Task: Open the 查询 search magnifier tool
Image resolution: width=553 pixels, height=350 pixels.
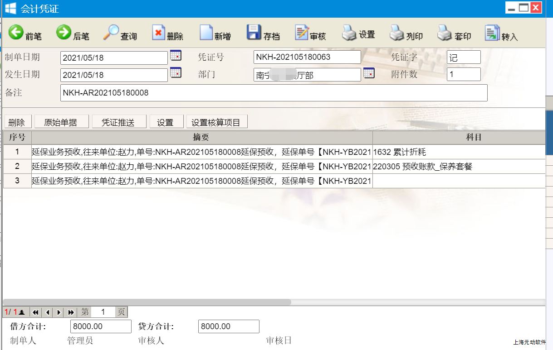Action: click(x=111, y=33)
